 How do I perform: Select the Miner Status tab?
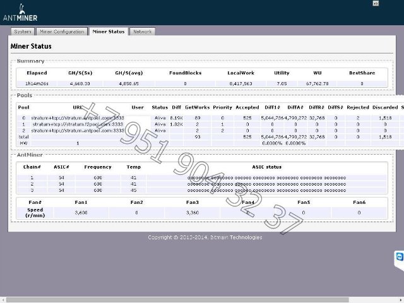coord(109,32)
